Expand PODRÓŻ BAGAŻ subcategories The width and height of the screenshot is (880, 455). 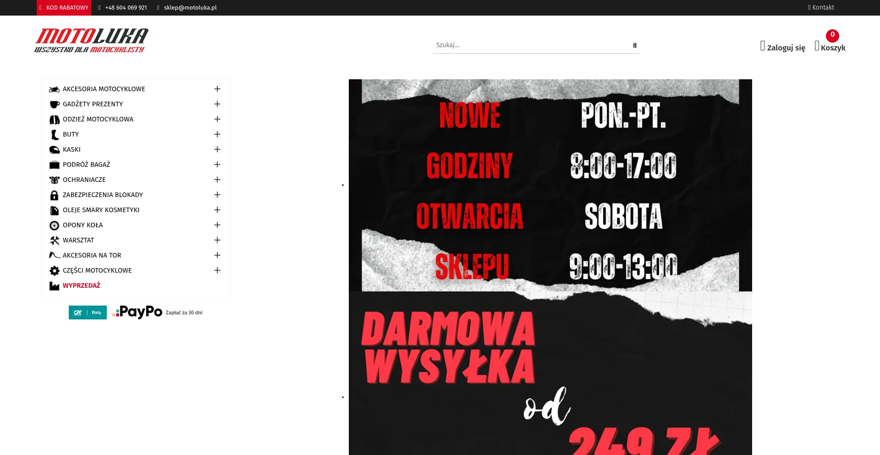[x=217, y=164]
